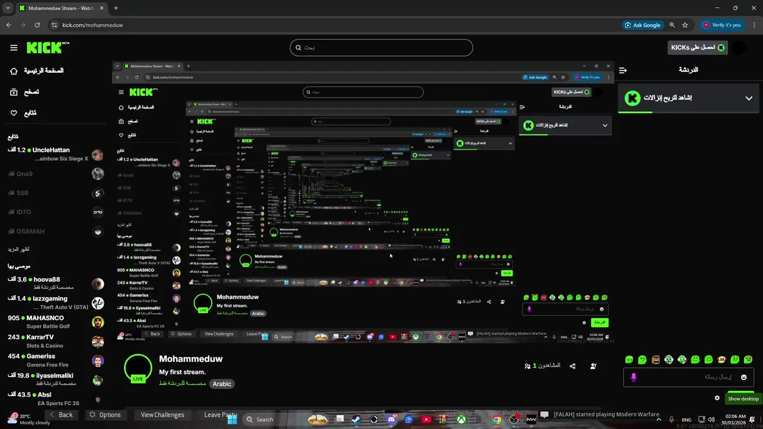Open Home label in Kick sidebar

pos(44,71)
